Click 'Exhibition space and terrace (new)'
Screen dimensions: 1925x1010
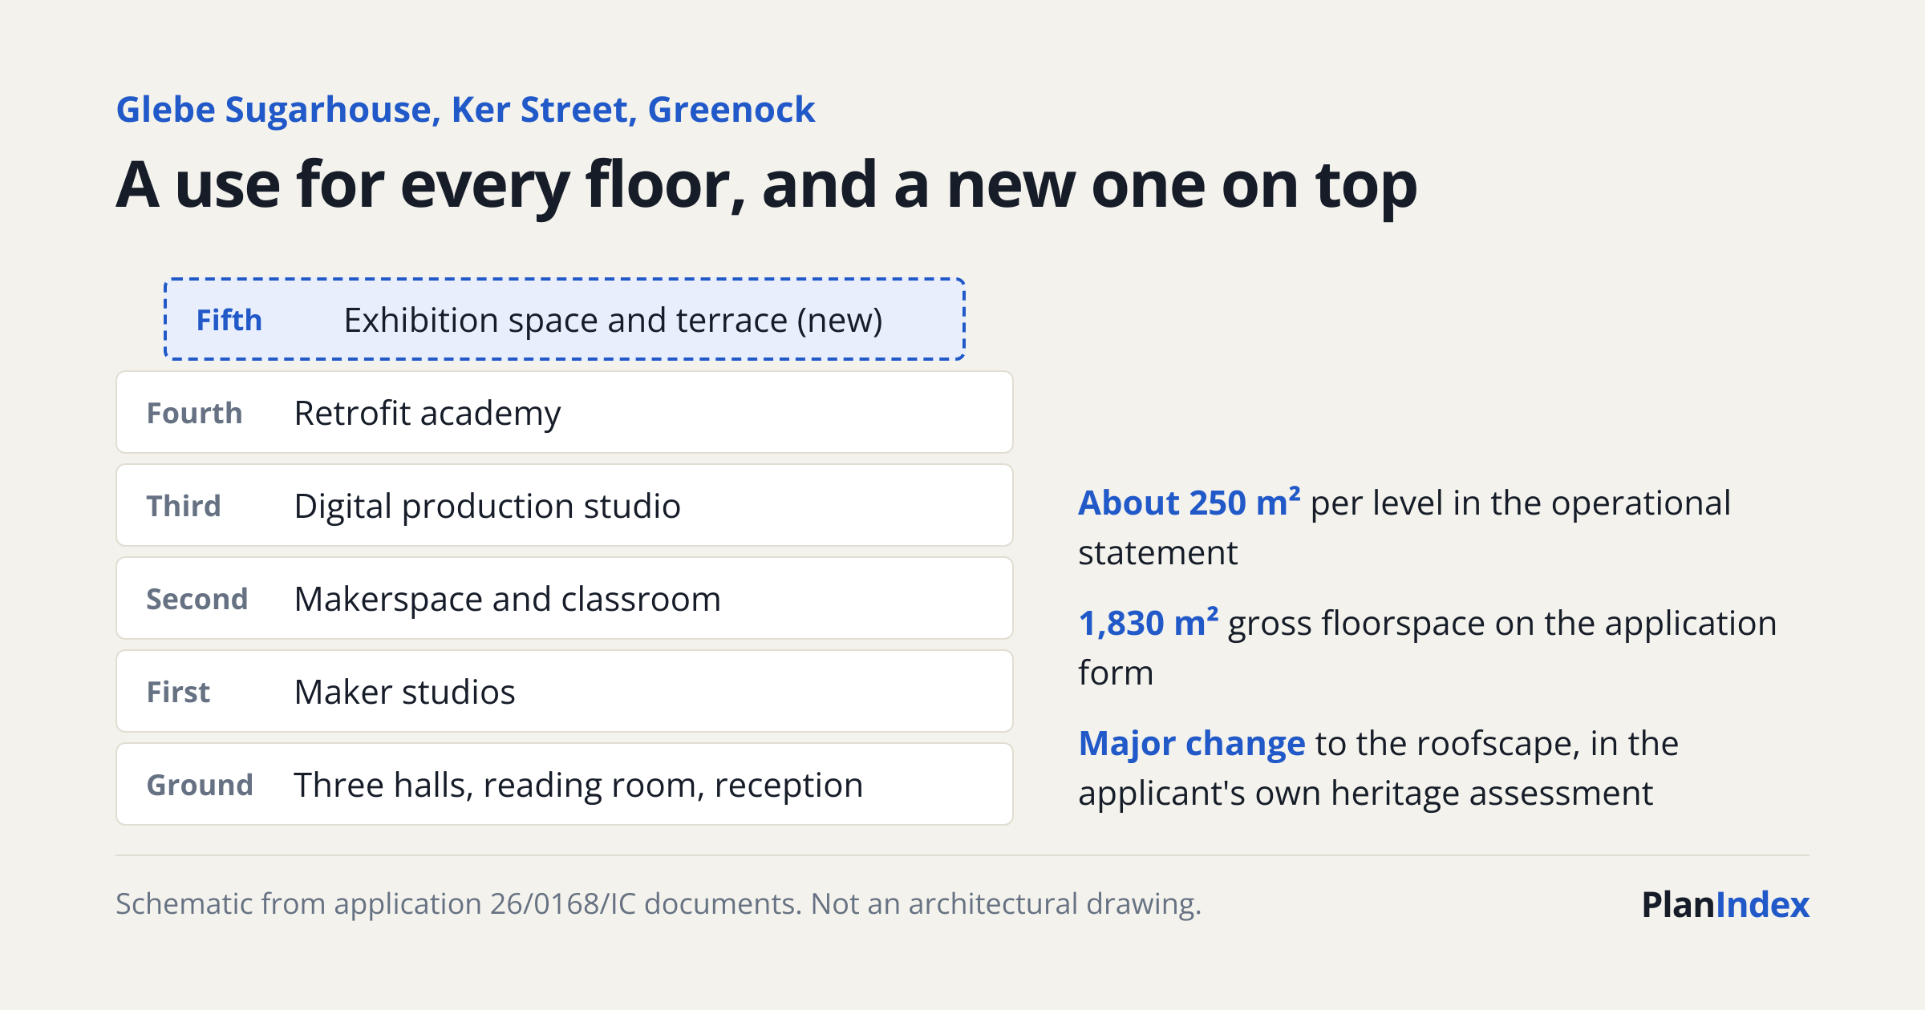(614, 321)
